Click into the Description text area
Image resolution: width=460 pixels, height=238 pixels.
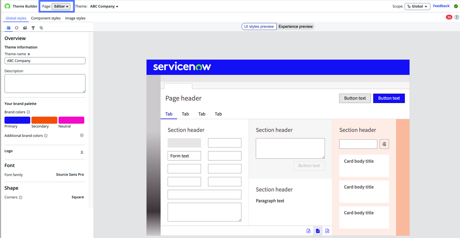(45, 83)
